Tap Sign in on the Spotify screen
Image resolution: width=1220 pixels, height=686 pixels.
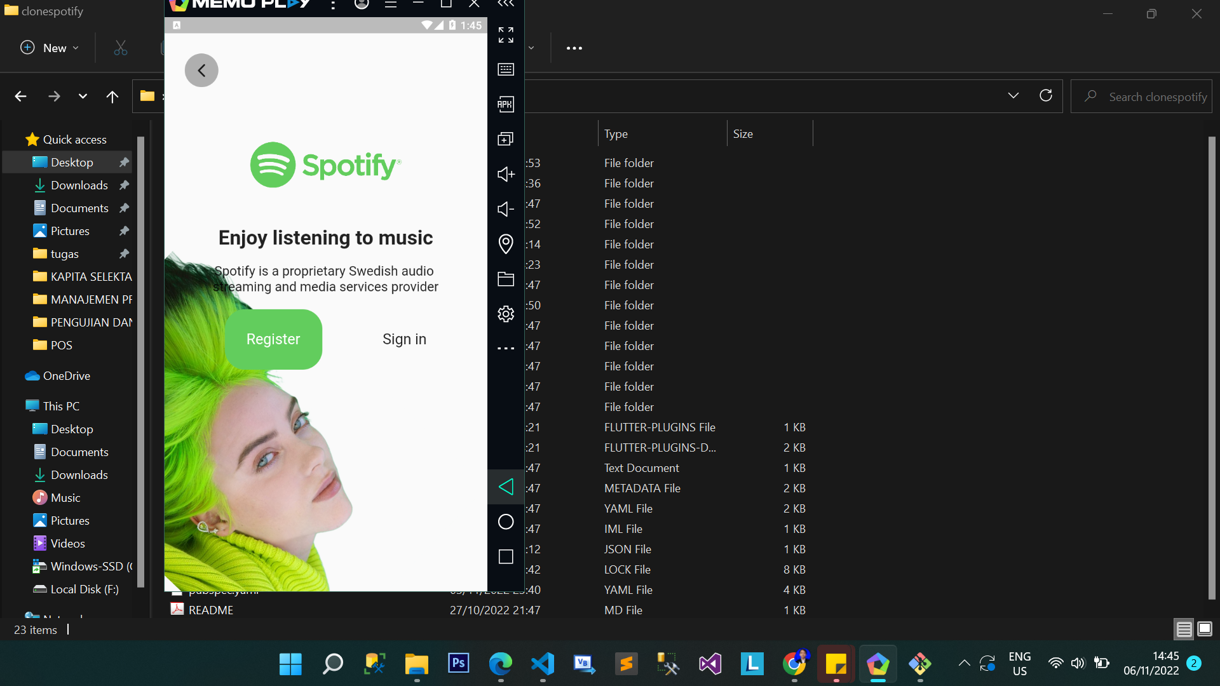pos(404,339)
